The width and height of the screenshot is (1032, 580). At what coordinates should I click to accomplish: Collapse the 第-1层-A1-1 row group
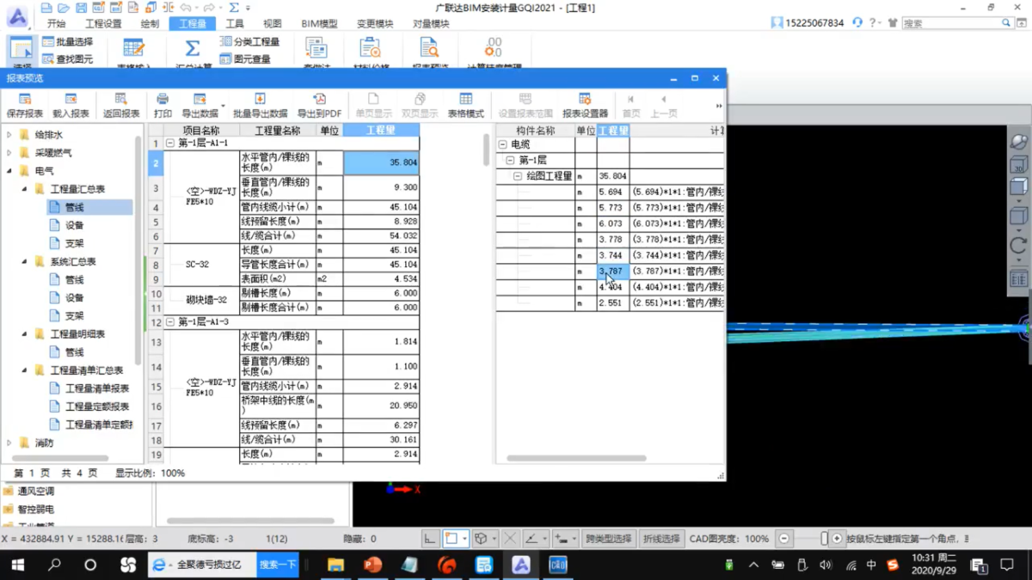tap(170, 143)
